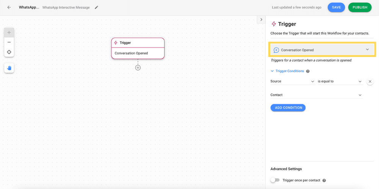The height and width of the screenshot is (189, 379).
Task: View help for Trigger once per contact
Action: point(324,180)
